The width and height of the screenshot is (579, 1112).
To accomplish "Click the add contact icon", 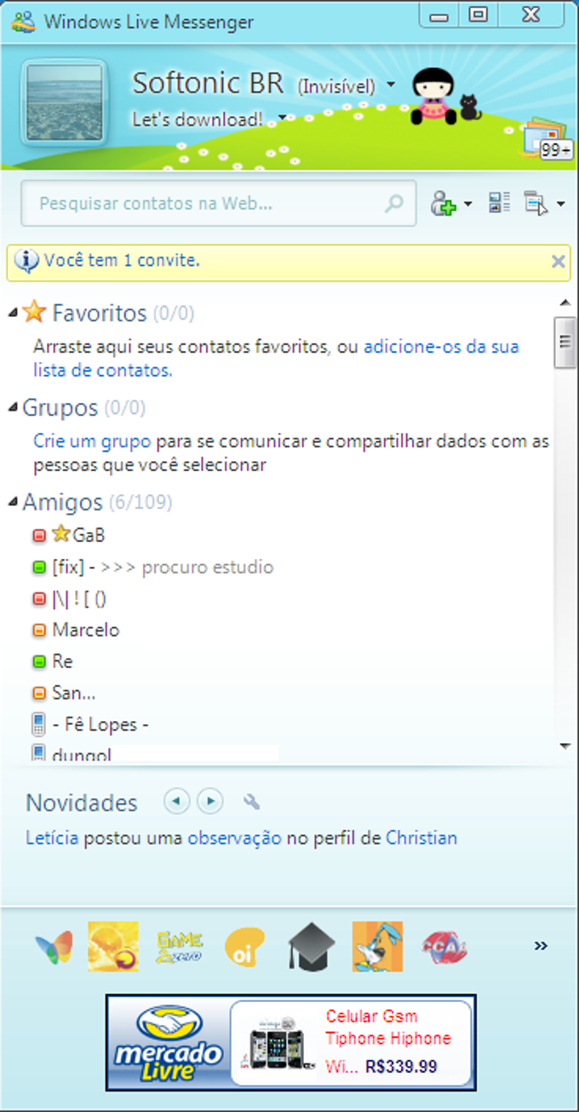I will tap(444, 203).
